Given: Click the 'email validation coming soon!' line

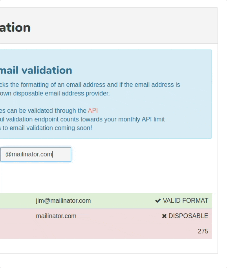Looking at the screenshot, I should pyautogui.click(x=46, y=128).
